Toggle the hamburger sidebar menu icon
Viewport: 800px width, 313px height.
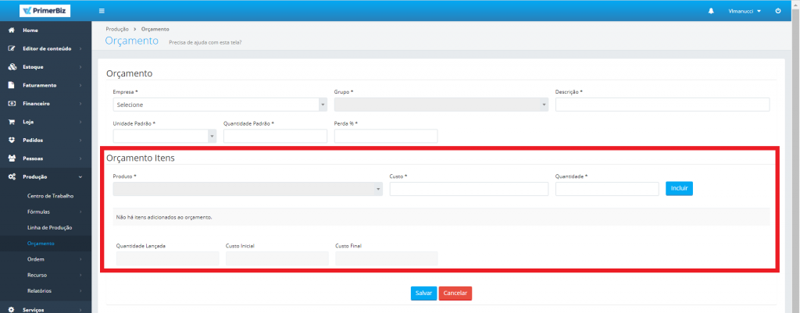102,11
